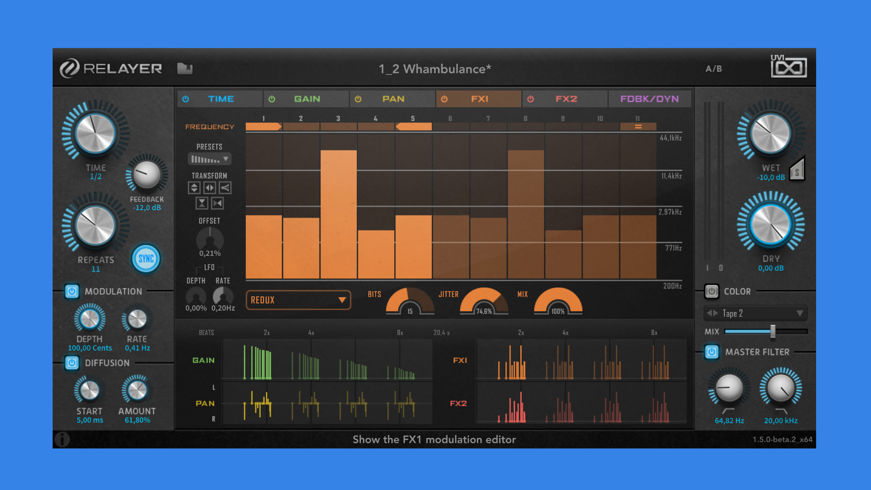This screenshot has width=871, height=490.
Task: Switch to the FDBK/DYN tab
Action: click(649, 99)
